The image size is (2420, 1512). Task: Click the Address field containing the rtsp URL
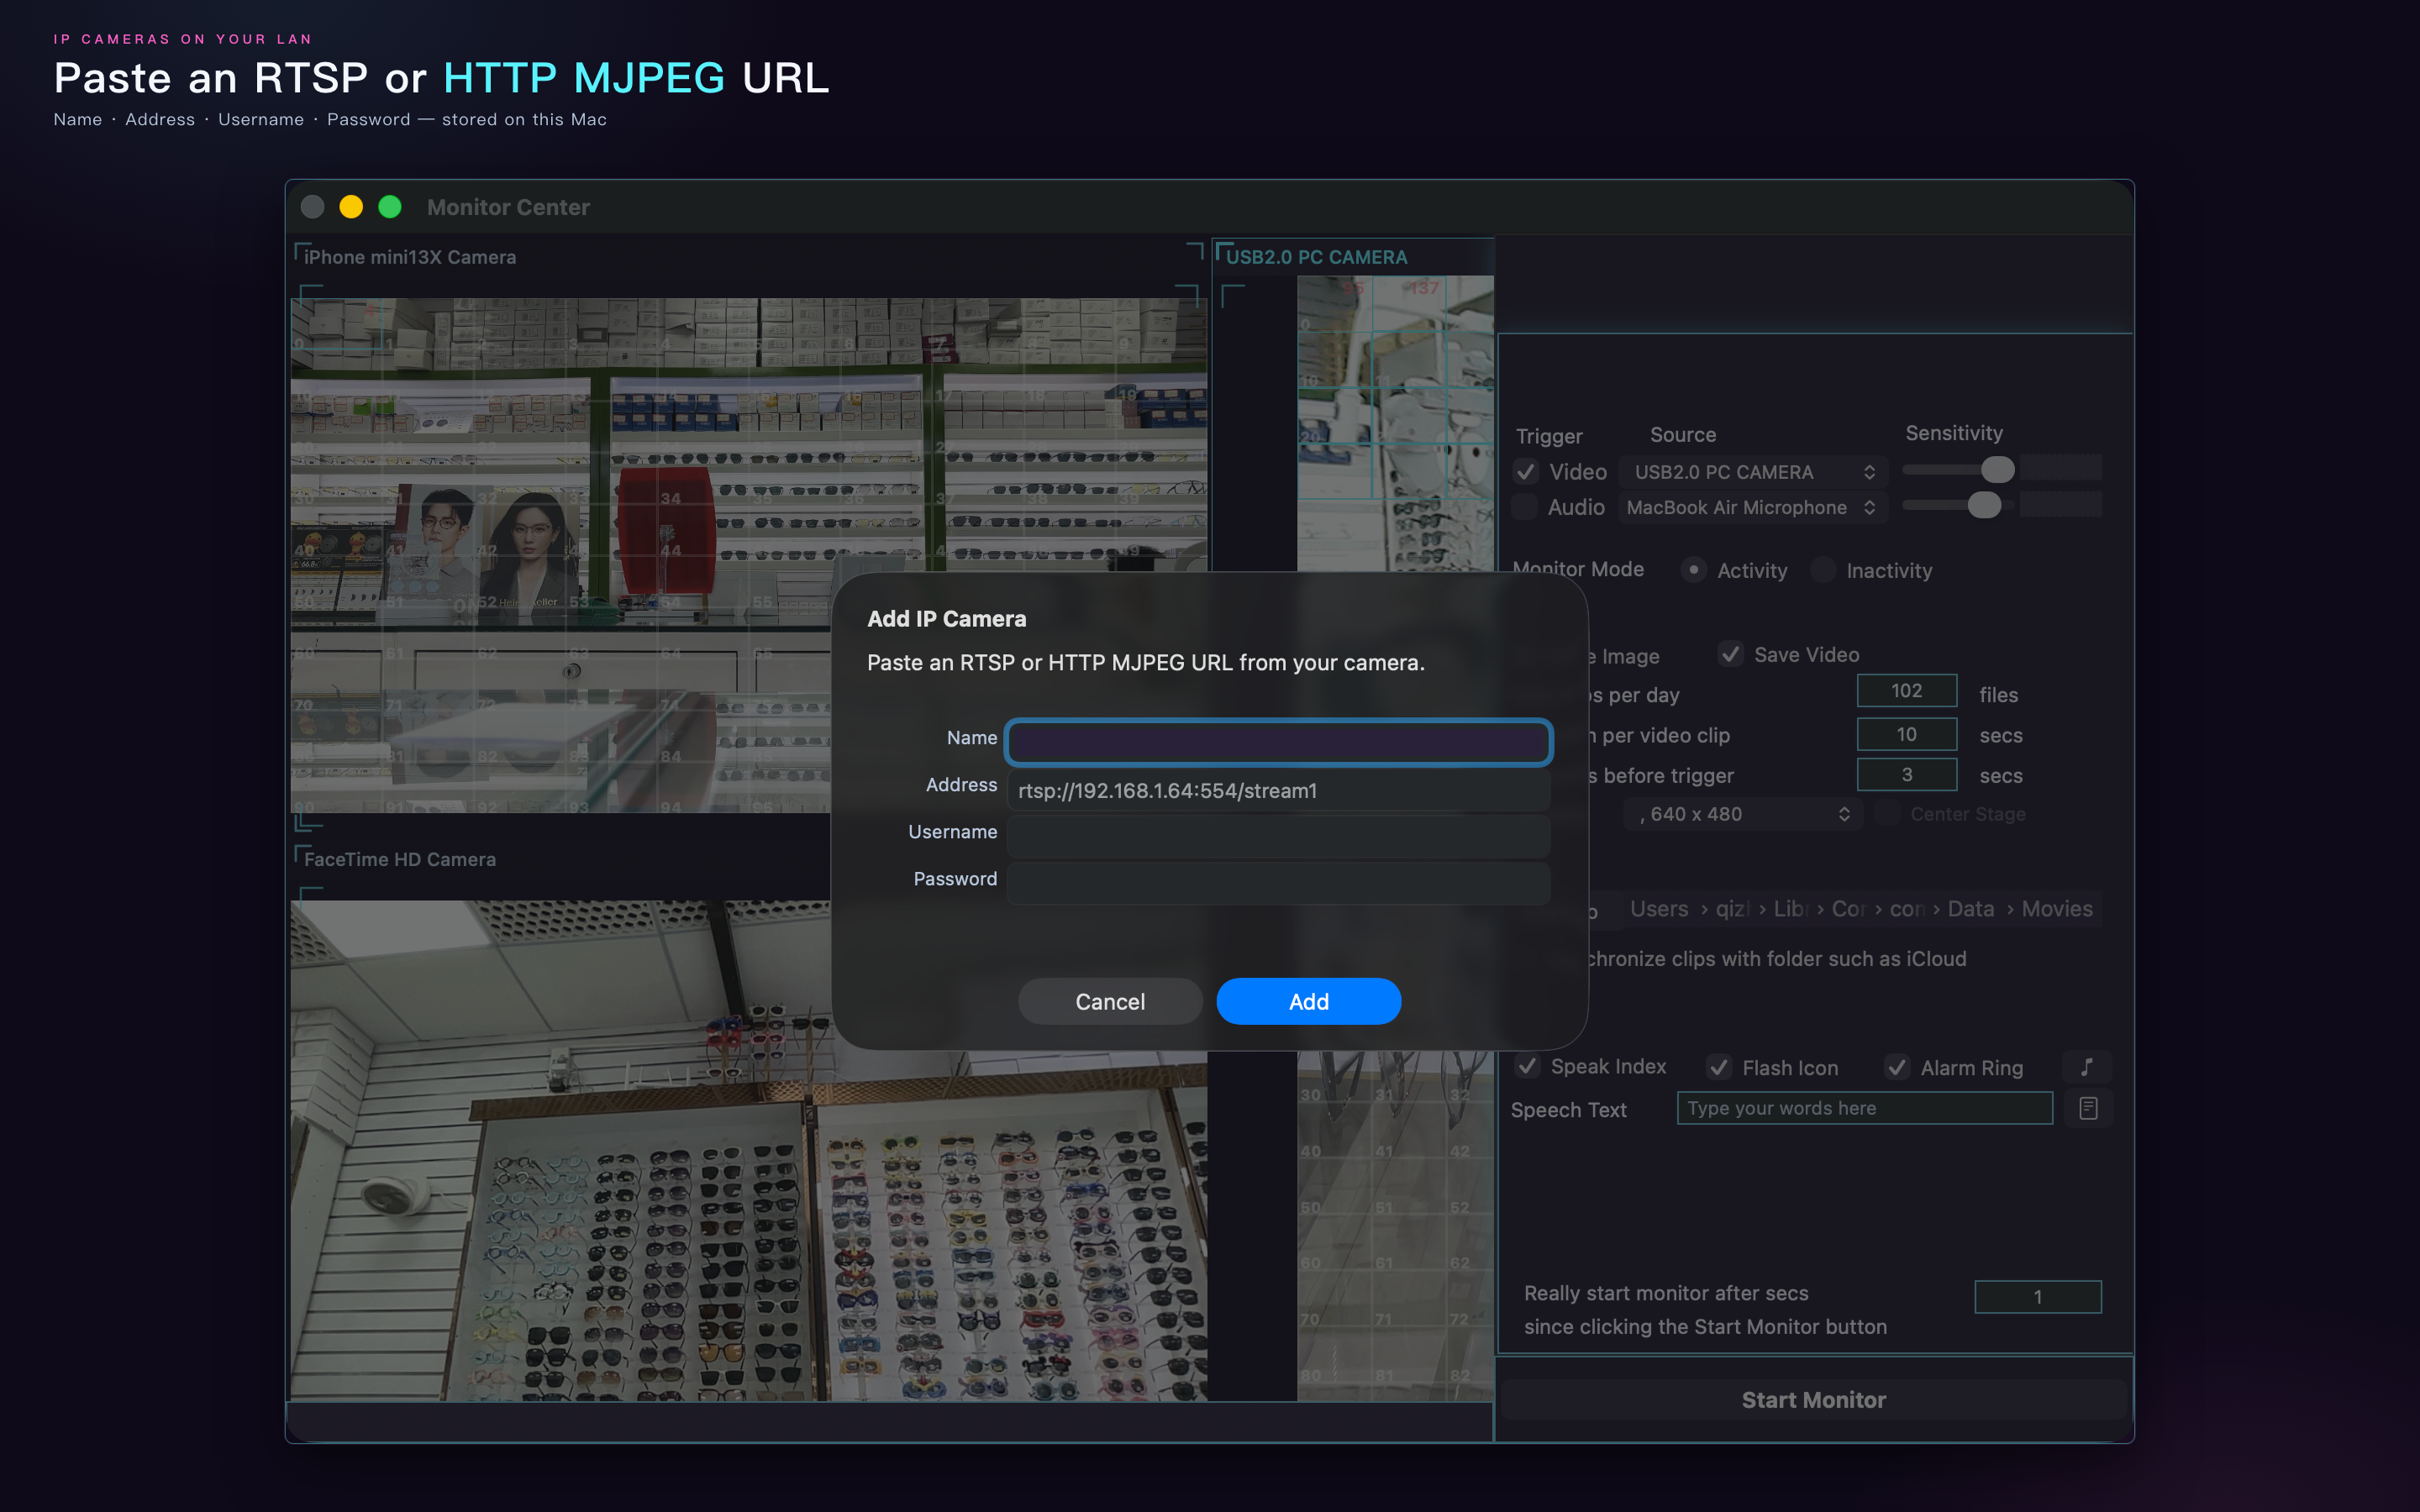(x=1279, y=790)
